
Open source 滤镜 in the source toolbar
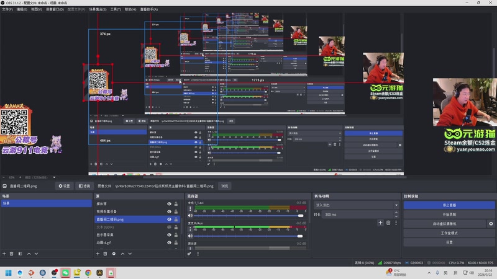84,186
